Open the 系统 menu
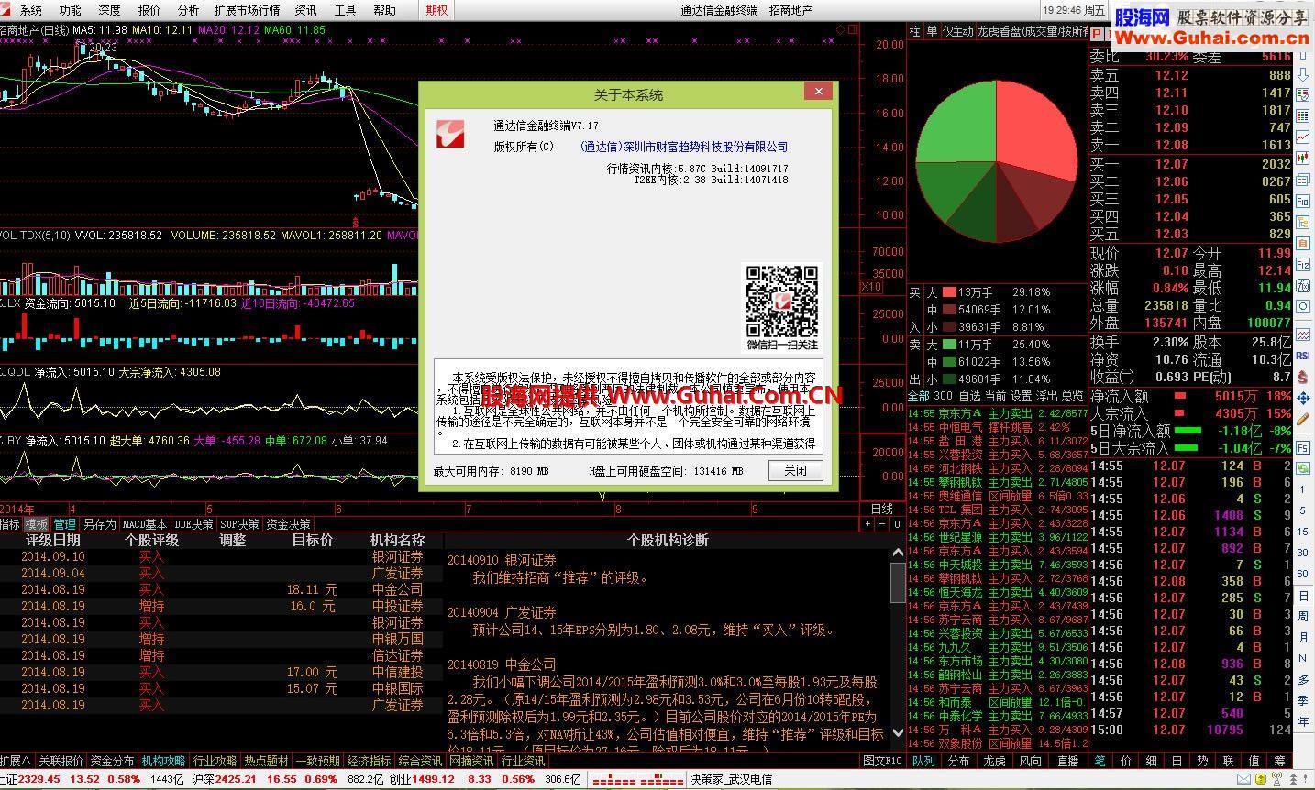The width and height of the screenshot is (1315, 790). [x=30, y=10]
